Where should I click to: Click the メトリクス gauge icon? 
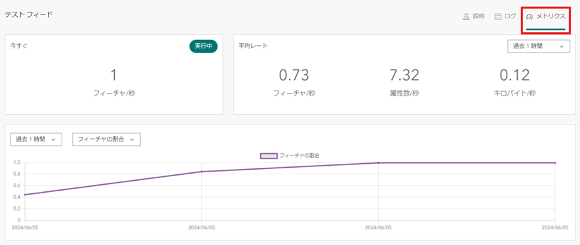(530, 17)
